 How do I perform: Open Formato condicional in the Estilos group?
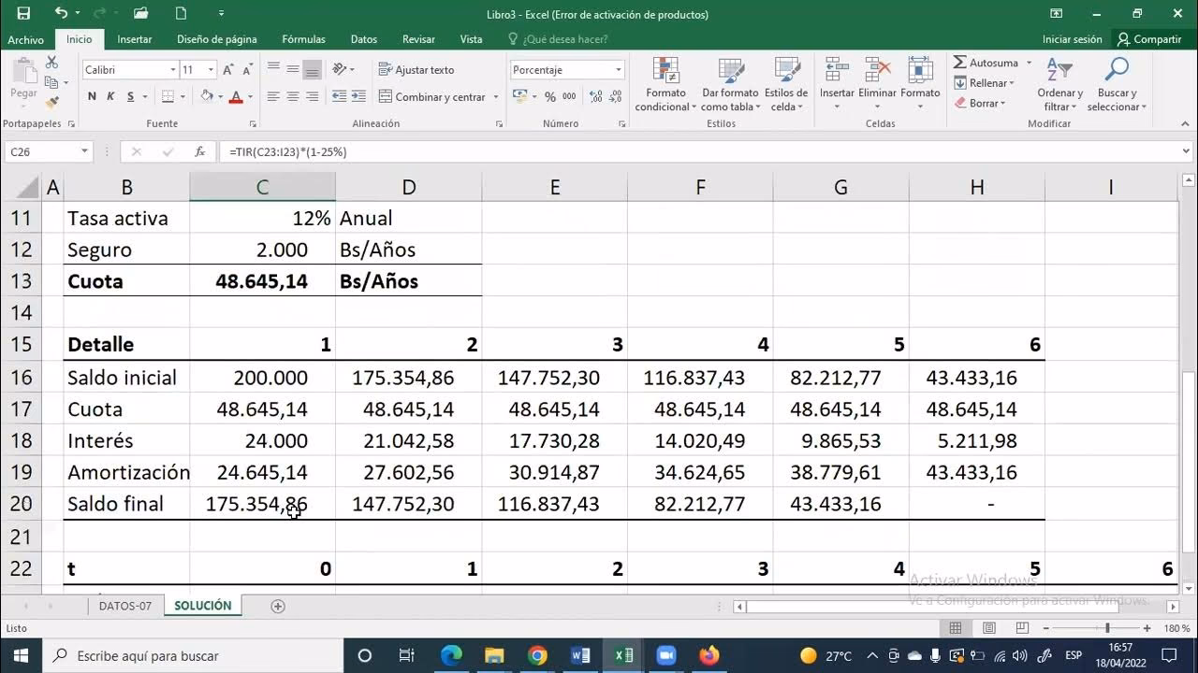click(x=665, y=84)
